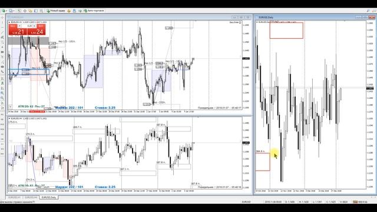Click the blue rectangle object on H1 chart

(29, 72)
